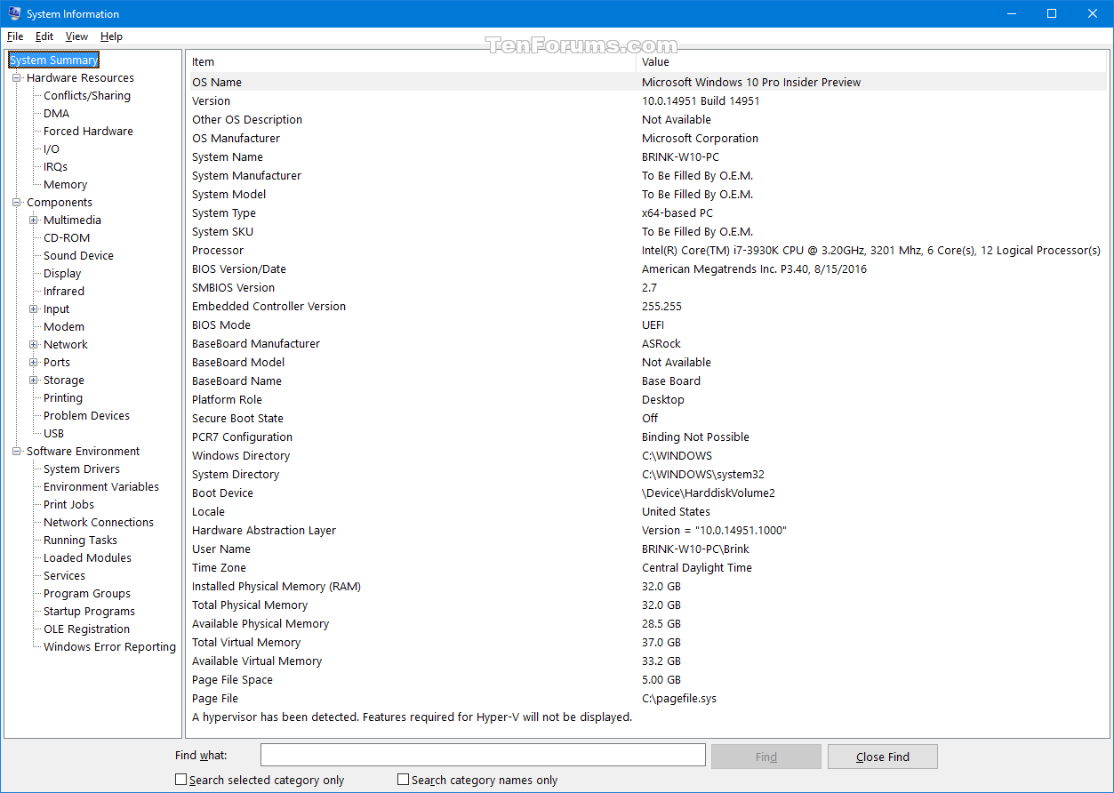
Task: Select Memory under Hardware Resources
Action: coord(65,184)
